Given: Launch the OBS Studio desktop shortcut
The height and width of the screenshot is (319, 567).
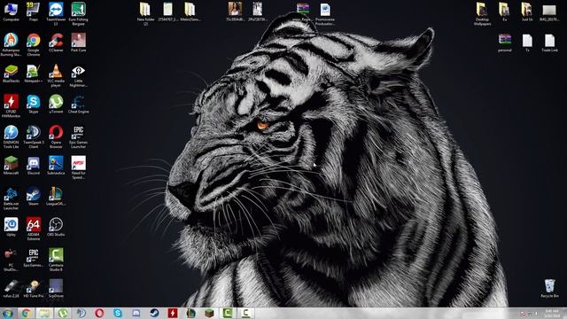Looking at the screenshot, I should 56,227.
